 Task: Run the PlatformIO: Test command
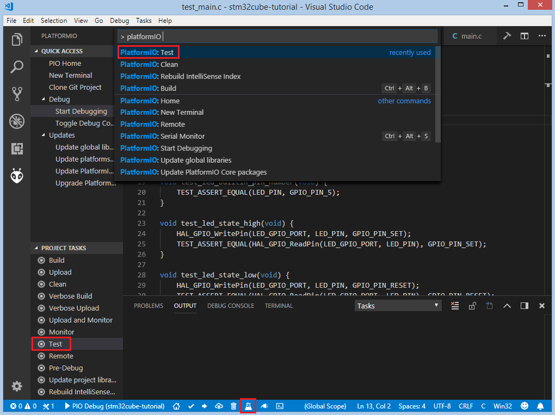[x=277, y=52]
